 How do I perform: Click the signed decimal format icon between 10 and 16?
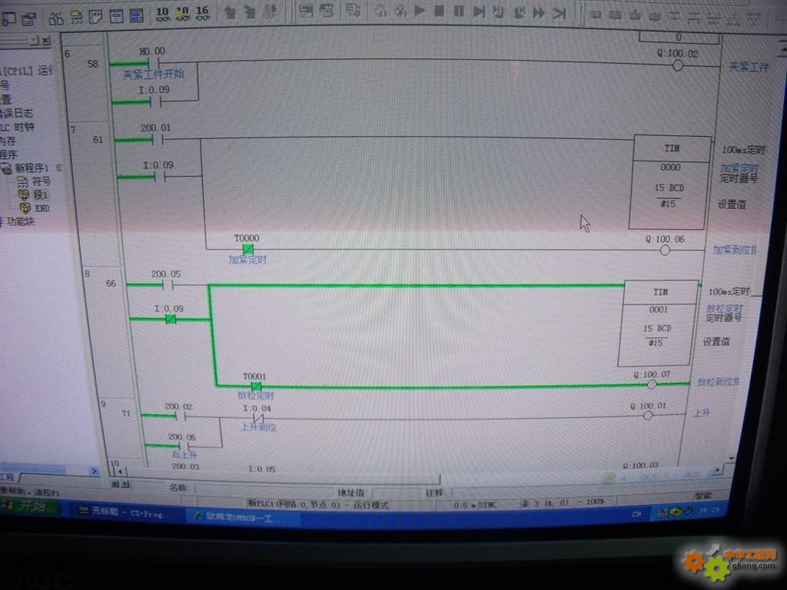(x=183, y=14)
